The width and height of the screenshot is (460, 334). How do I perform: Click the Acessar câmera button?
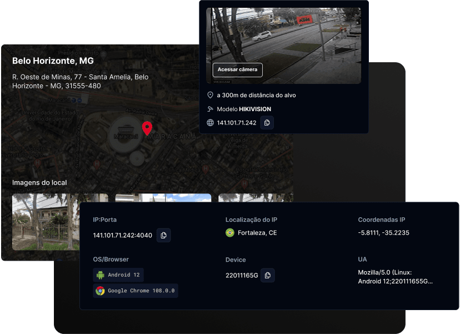237,69
